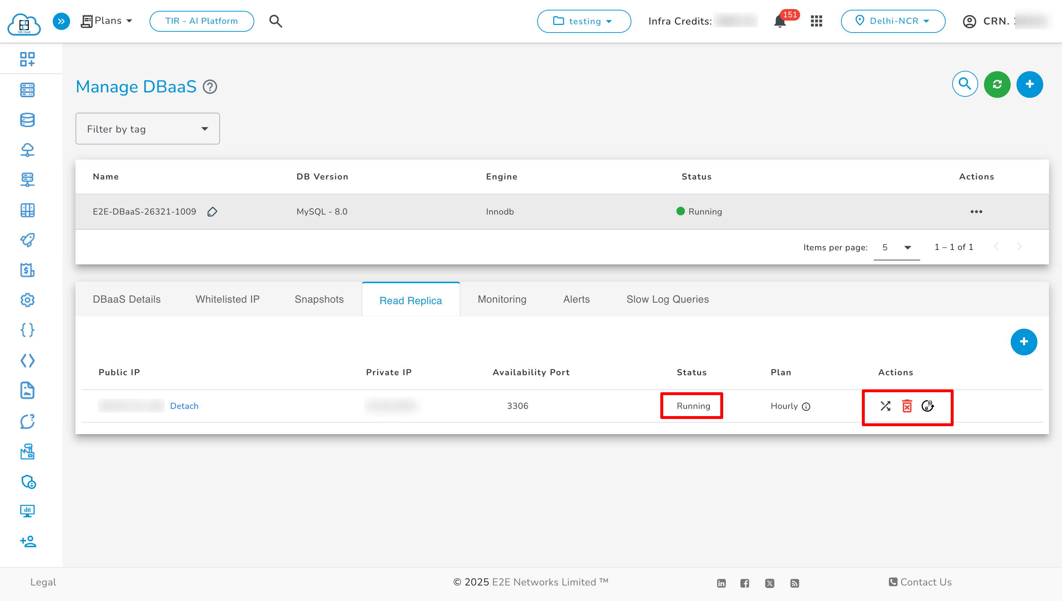This screenshot has width=1062, height=601.
Task: Open the Plans dropdown menu
Action: tap(107, 21)
